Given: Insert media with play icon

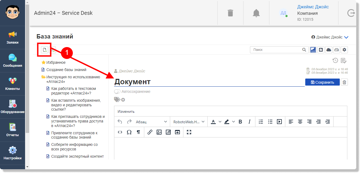Looking at the screenshot, I should tap(279, 122).
